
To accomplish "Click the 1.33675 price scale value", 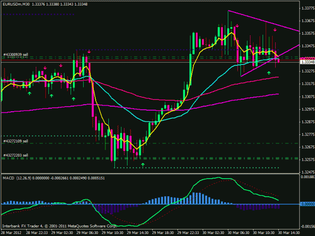I will pyautogui.click(x=308, y=21).
